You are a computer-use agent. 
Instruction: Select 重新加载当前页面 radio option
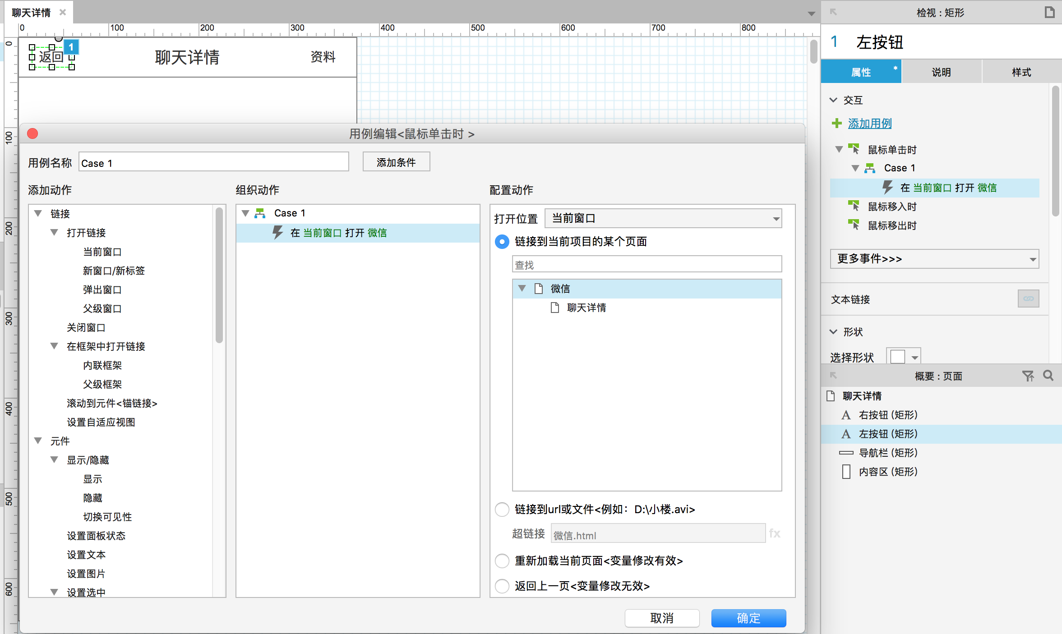pos(502,561)
